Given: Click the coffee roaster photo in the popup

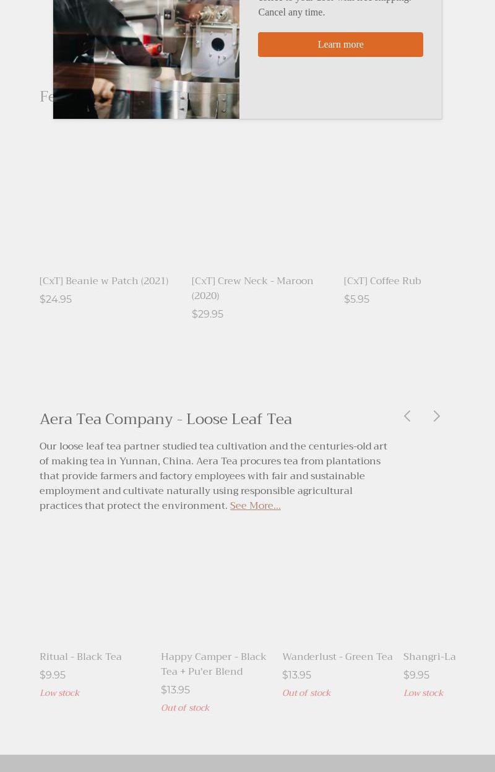Looking at the screenshot, I should [x=146, y=59].
